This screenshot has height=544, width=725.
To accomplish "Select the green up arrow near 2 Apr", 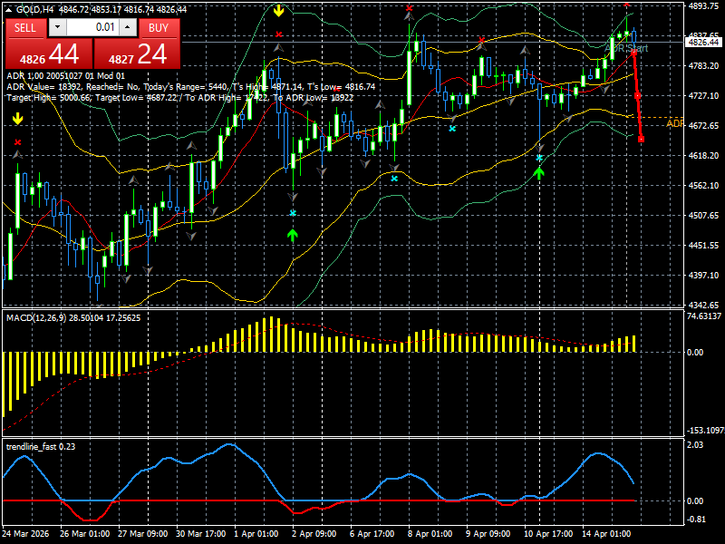I will [292, 235].
